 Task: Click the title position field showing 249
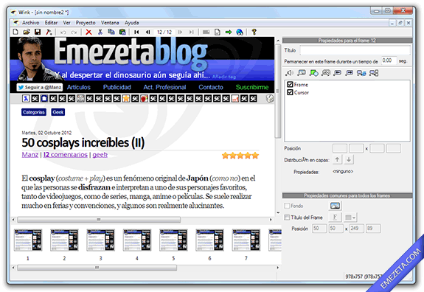[357, 229]
